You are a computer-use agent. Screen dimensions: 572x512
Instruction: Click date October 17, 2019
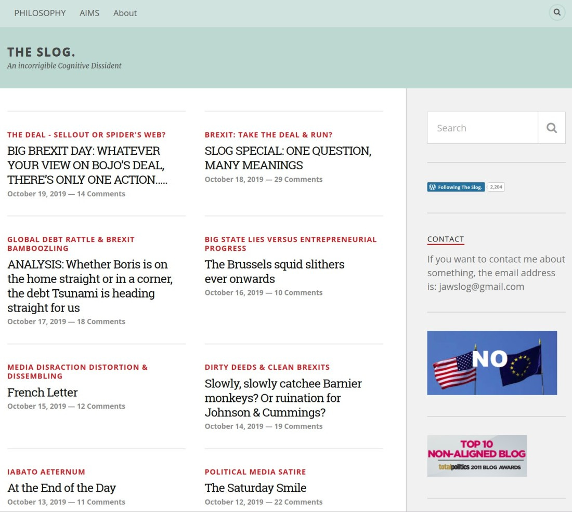[x=36, y=321]
